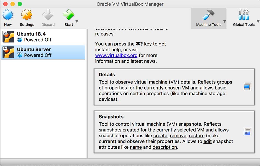Expand the Start button dropdown arrow
260x166 pixels.
click(x=77, y=22)
